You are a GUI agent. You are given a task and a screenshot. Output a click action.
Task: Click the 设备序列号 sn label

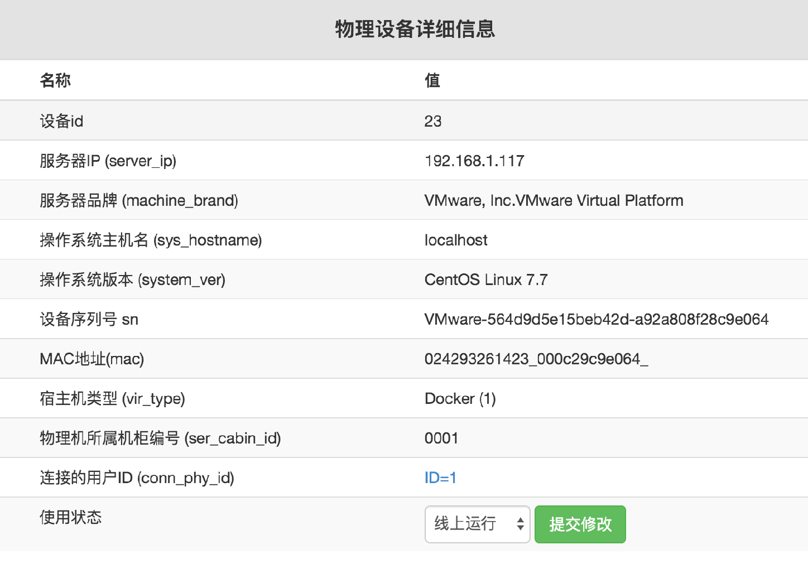[89, 319]
